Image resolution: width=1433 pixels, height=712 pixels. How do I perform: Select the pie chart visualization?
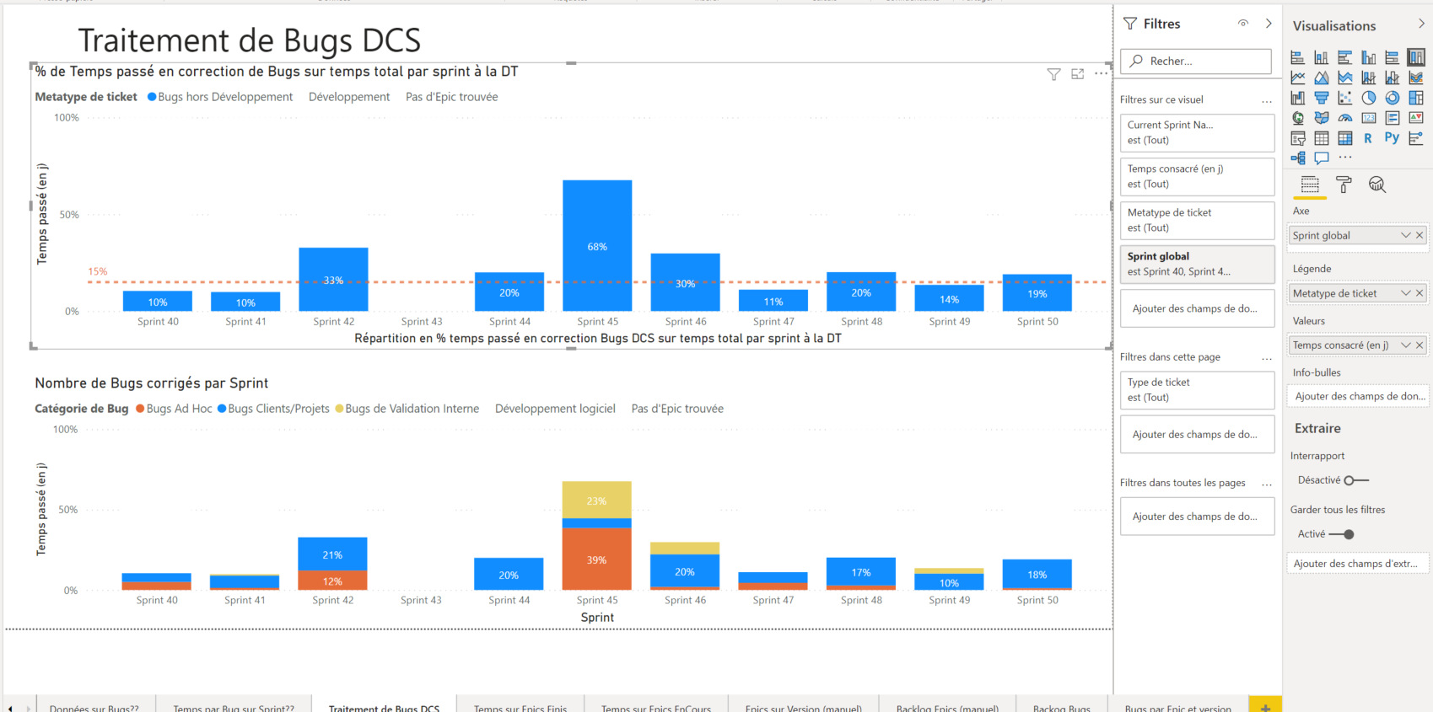[x=1368, y=98]
